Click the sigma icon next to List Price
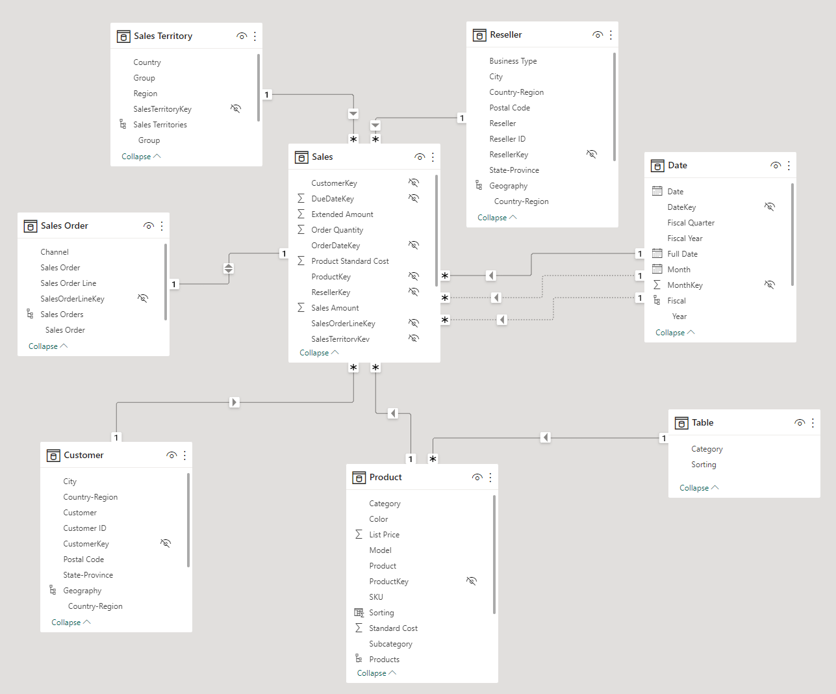Image resolution: width=836 pixels, height=694 pixels. point(359,534)
